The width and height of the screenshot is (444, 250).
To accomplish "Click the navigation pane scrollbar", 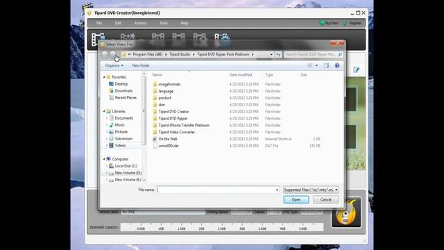I will 144,111.
